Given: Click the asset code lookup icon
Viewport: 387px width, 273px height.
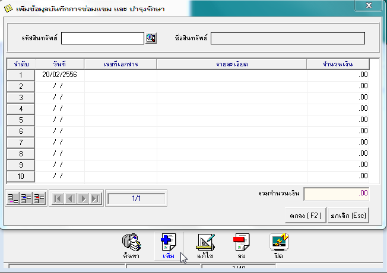Looking at the screenshot, I should pyautogui.click(x=151, y=38).
